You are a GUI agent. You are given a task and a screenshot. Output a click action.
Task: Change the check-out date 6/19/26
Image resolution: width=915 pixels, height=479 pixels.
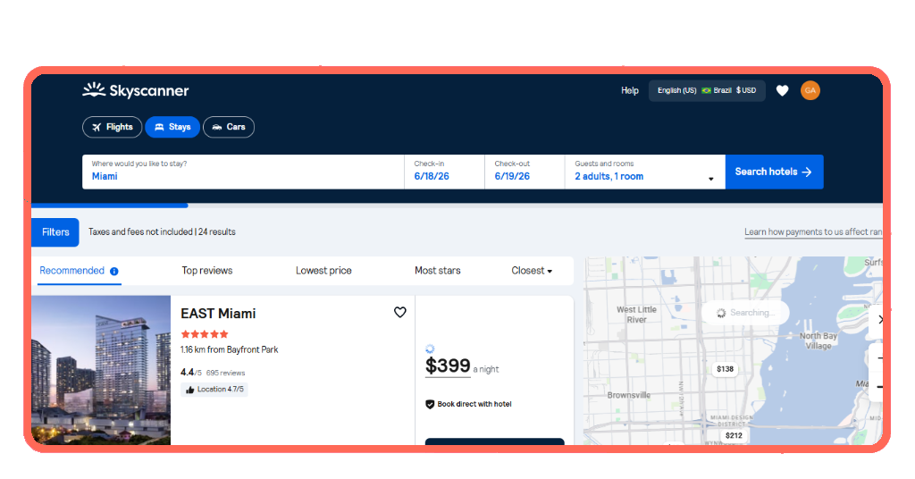point(525,172)
